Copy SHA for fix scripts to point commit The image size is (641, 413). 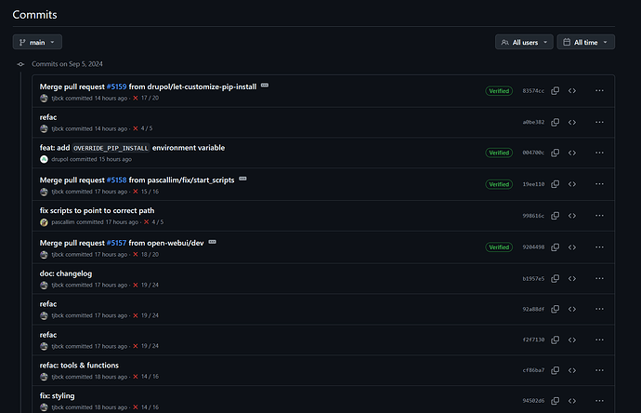pos(555,216)
